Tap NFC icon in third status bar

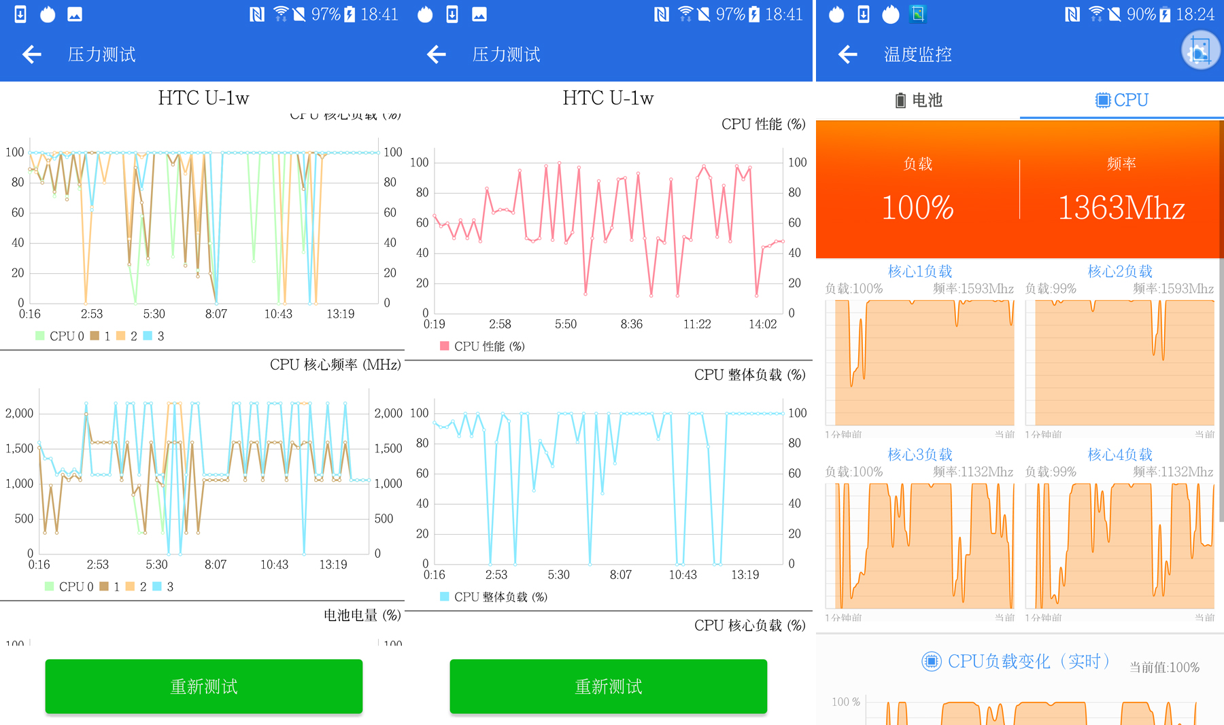point(1072,14)
